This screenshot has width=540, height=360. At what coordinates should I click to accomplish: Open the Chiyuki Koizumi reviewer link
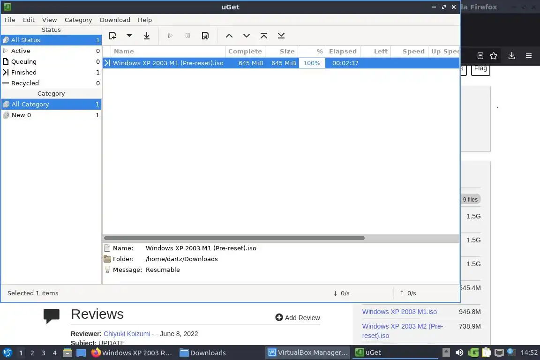[x=127, y=334]
